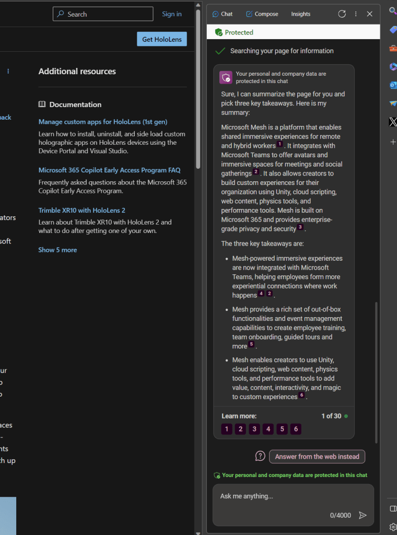Open the Microsoft 365 sidebar icon
Image resolution: width=397 pixels, height=535 pixels.
[x=393, y=66]
